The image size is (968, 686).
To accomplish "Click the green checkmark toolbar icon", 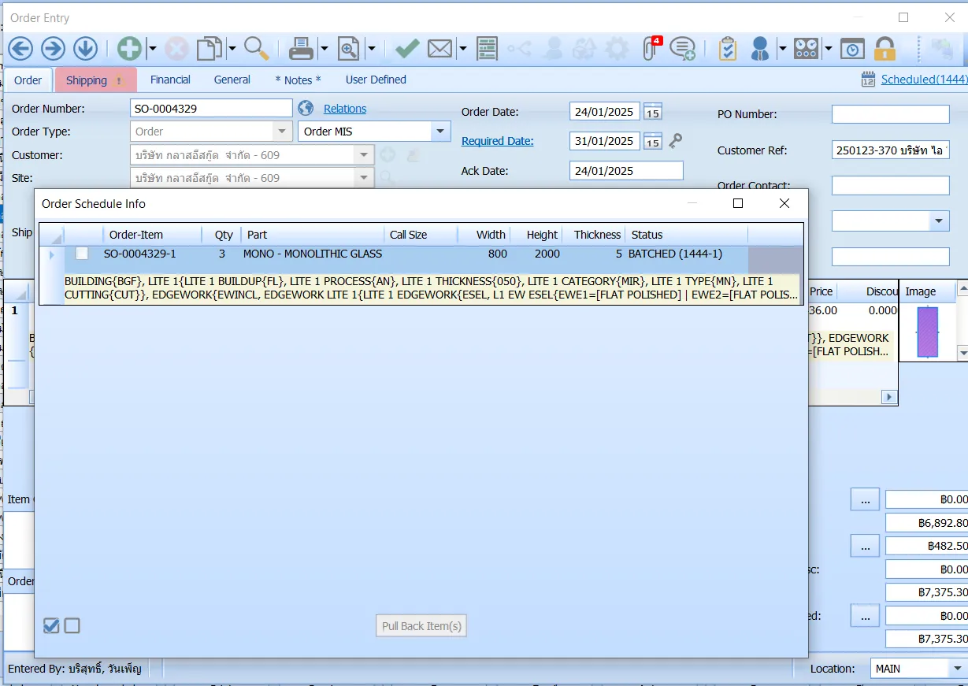I will pyautogui.click(x=407, y=49).
